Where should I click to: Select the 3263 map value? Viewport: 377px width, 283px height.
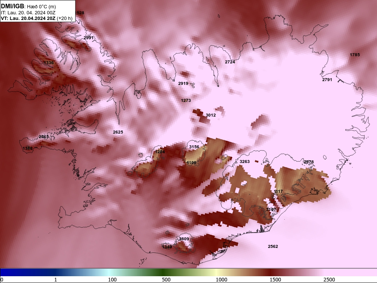(245, 161)
